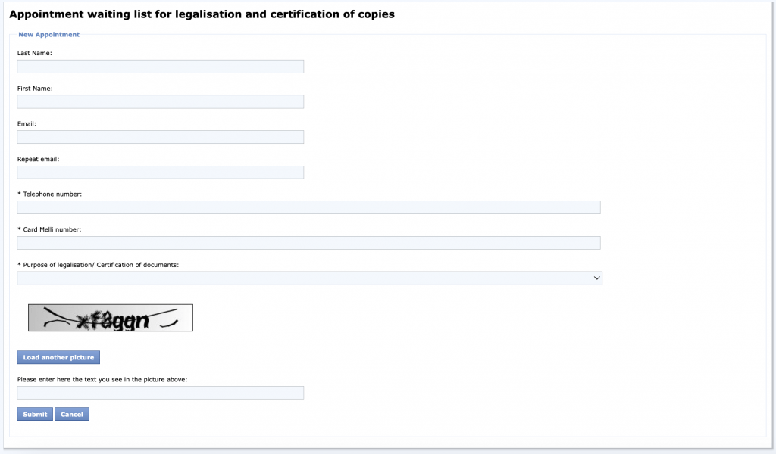This screenshot has width=776, height=454.
Task: Click the 'Repeat email:' label
Action: click(x=38, y=159)
